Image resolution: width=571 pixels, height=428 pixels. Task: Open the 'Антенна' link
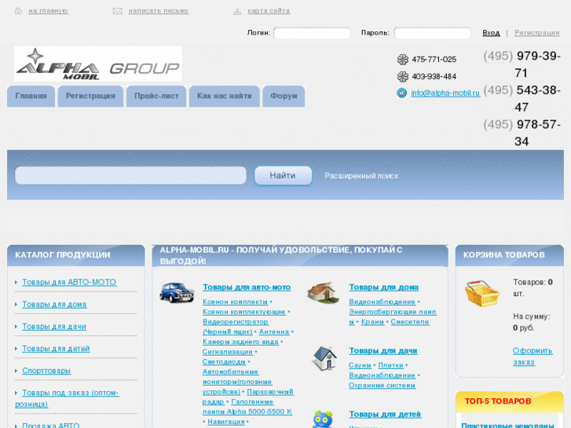[x=274, y=332]
